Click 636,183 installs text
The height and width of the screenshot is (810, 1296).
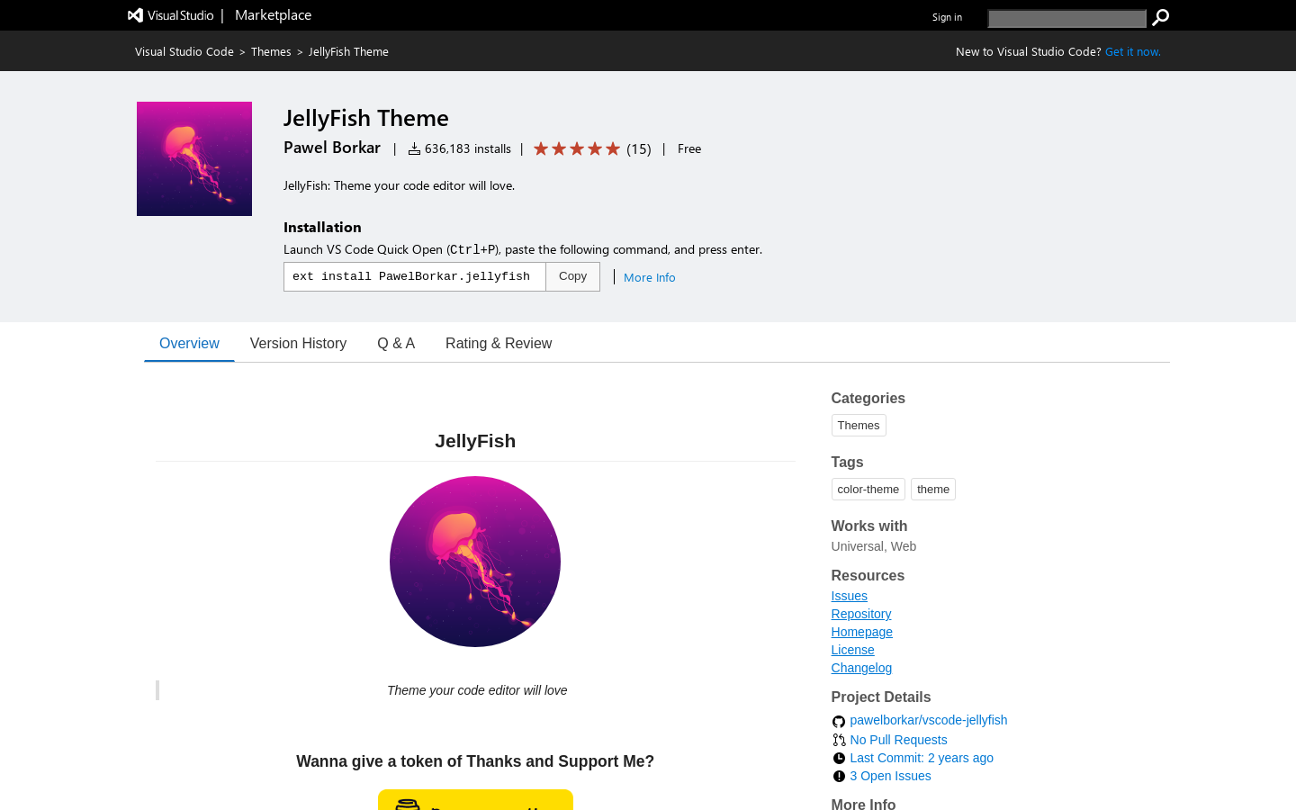[x=468, y=148]
